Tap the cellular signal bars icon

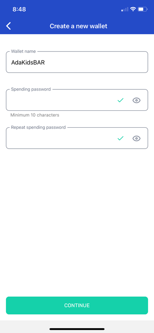coord(125,9)
